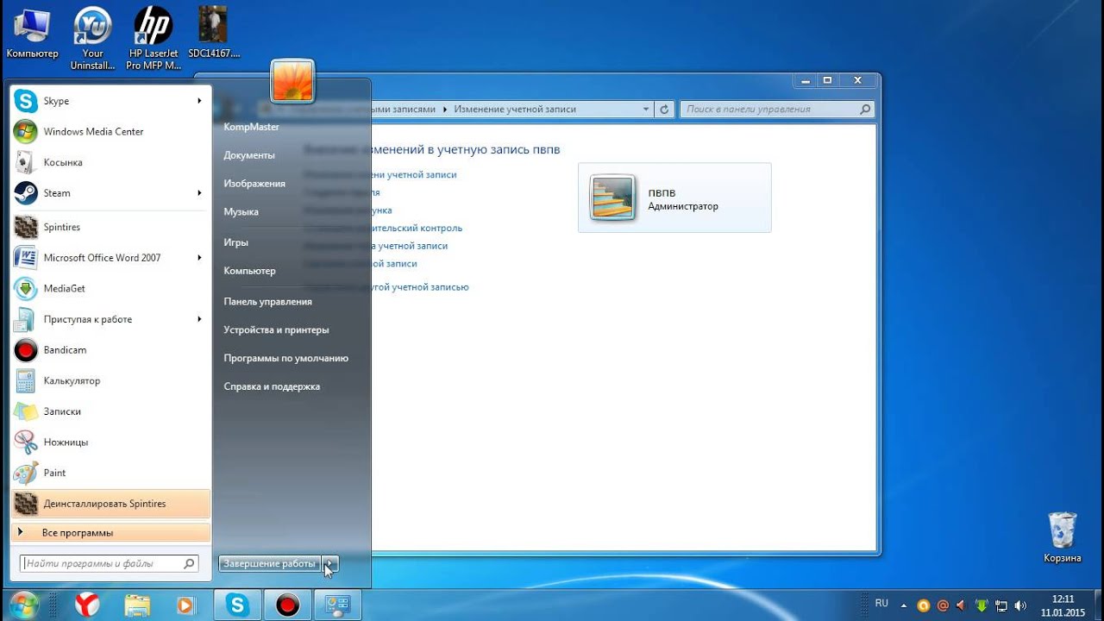Focus Поиск в панели управления field
The width and height of the screenshot is (1104, 621).
coord(777,110)
